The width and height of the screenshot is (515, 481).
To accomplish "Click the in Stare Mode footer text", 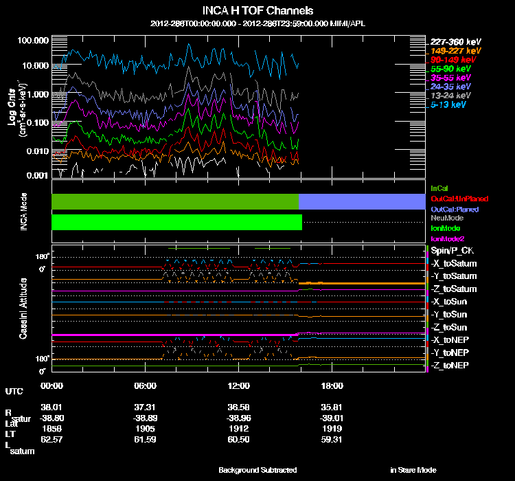I will tap(413, 470).
